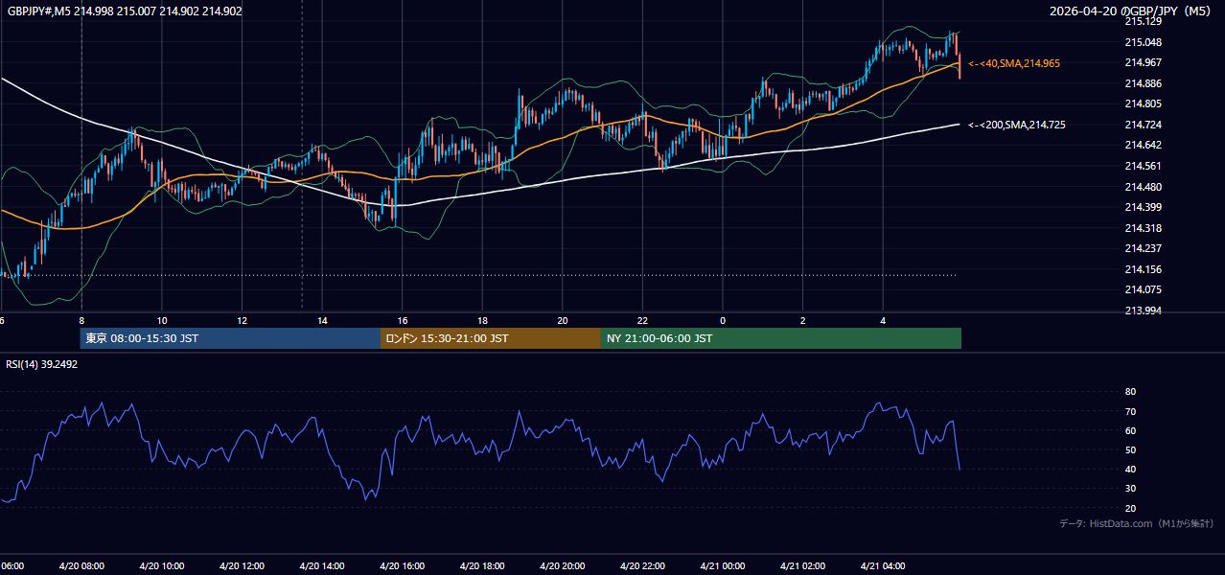Click price axis value 214.805
Screen dimensions: 1225x575
1143,103
